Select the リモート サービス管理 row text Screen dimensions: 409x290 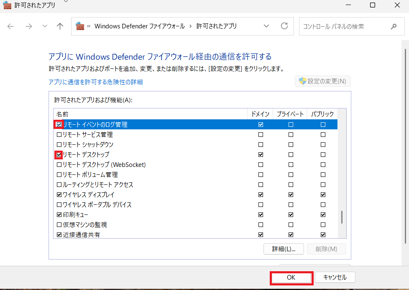[88, 135]
